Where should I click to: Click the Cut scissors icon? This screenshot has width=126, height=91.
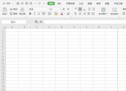pyautogui.click(x=11, y=9)
